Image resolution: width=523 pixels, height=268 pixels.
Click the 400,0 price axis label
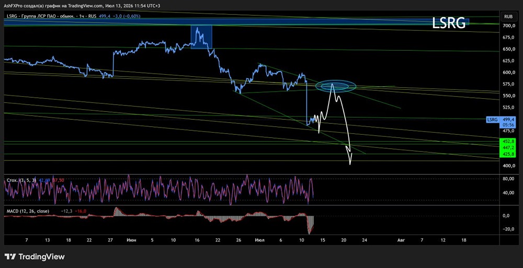point(509,166)
